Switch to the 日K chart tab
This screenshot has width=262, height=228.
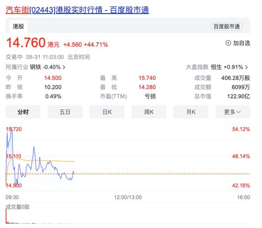coord(108,112)
